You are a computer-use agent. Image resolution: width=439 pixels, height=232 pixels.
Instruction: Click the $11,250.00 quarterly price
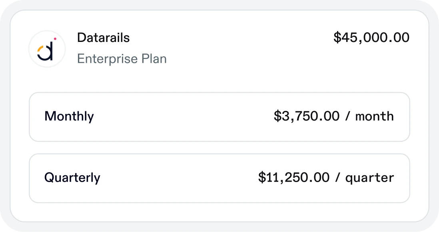click(294, 177)
